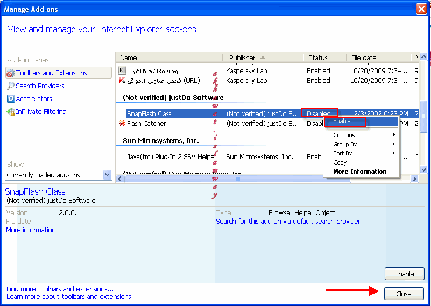Open the Currently loaded add-ons dropdown
Image resolution: width=431 pixels, height=306 pixels.
coord(59,175)
